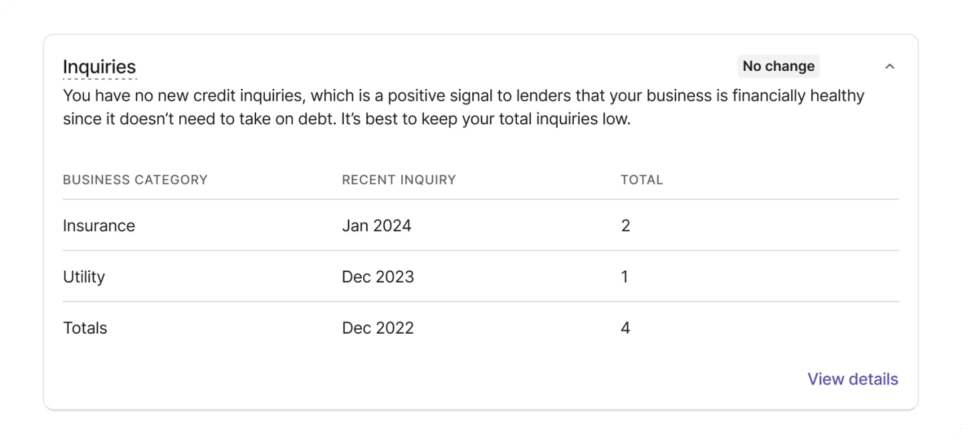Viewport: 963px width, 444px height.
Task: Click the words "financially healthy" in description
Action: coord(798,96)
